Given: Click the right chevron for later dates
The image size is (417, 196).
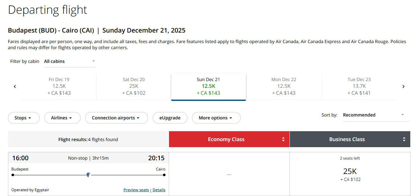Looking at the screenshot, I should [403, 86].
